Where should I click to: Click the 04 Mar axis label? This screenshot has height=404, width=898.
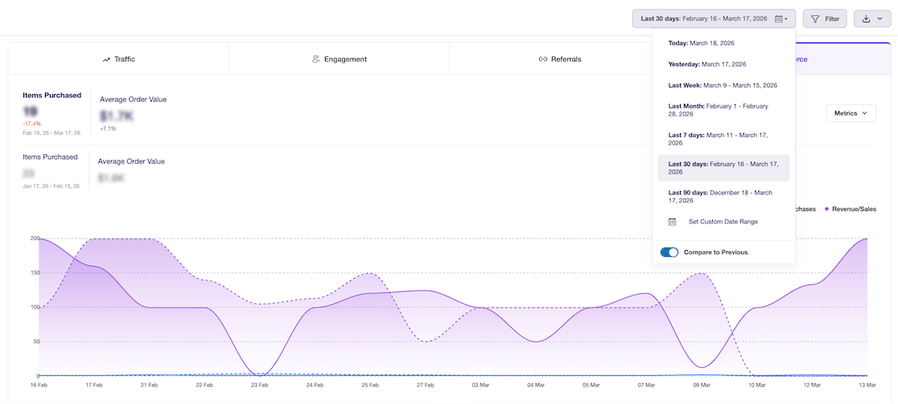click(x=535, y=386)
